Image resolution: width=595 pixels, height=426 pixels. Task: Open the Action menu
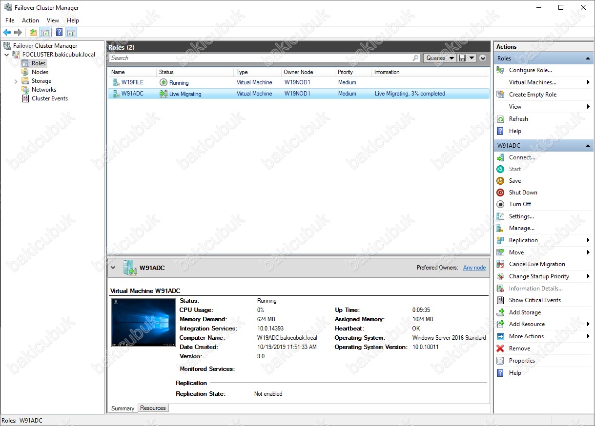(x=30, y=20)
